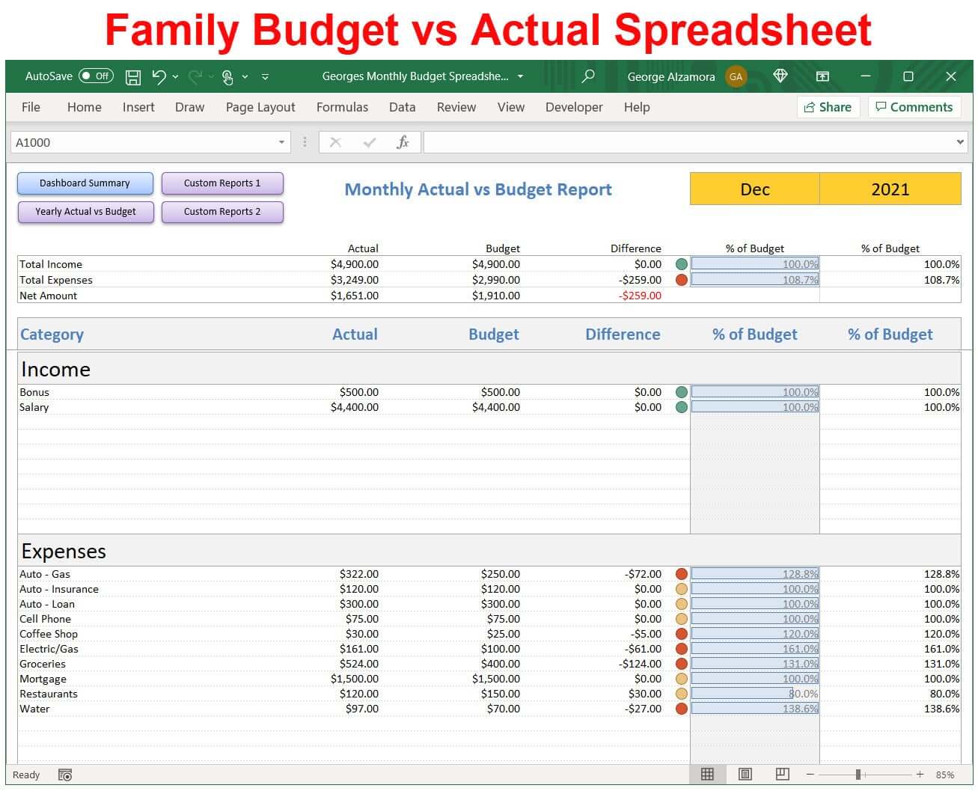Switch to Page Break Preview view
This screenshot has width=978, height=791.
pyautogui.click(x=783, y=775)
